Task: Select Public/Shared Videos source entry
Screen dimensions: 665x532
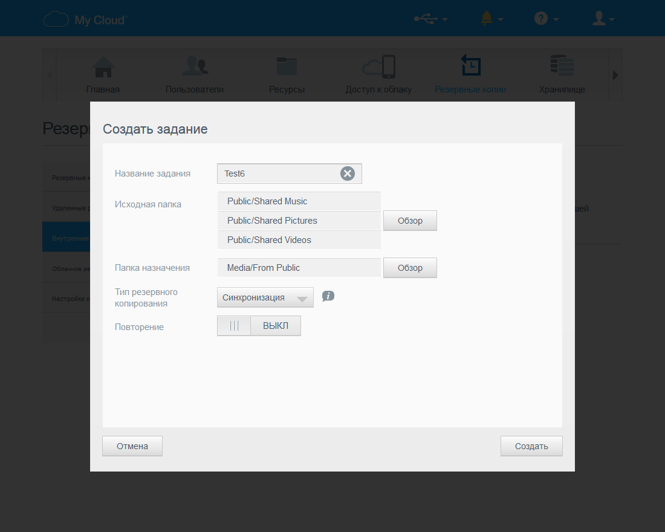Action: [299, 239]
